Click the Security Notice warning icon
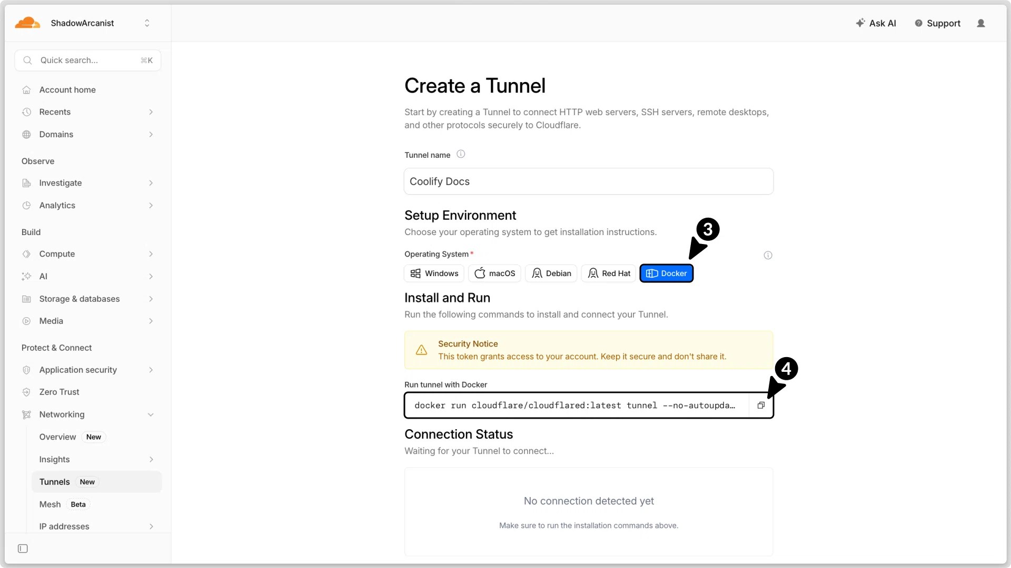 pyautogui.click(x=421, y=350)
